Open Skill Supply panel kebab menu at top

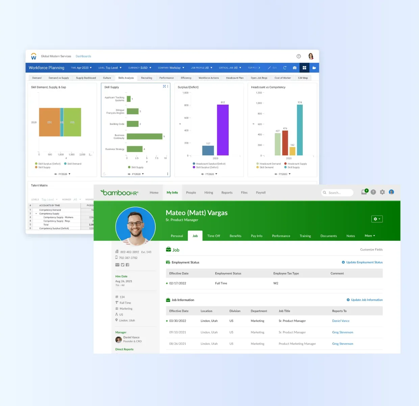click(168, 86)
